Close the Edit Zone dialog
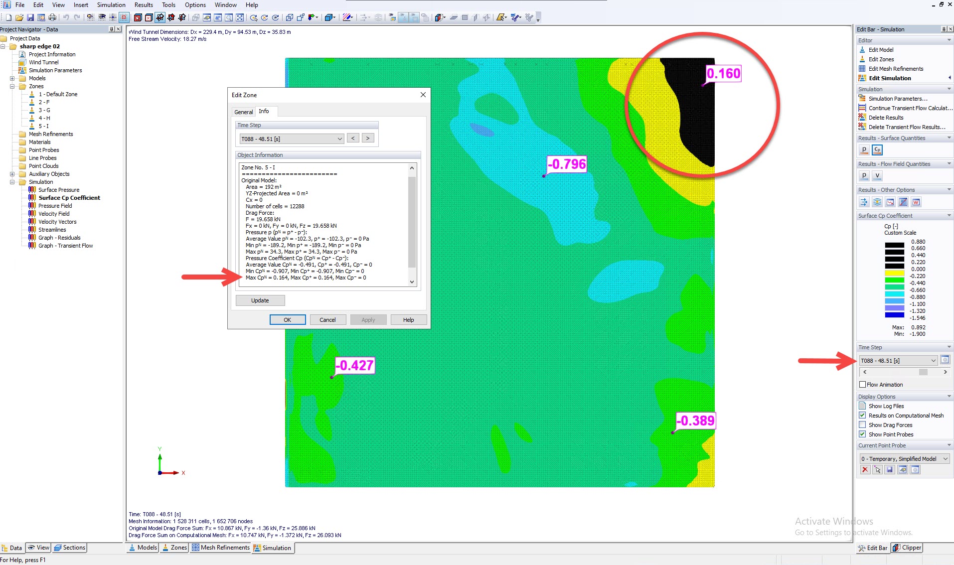This screenshot has width=954, height=565. pos(423,95)
